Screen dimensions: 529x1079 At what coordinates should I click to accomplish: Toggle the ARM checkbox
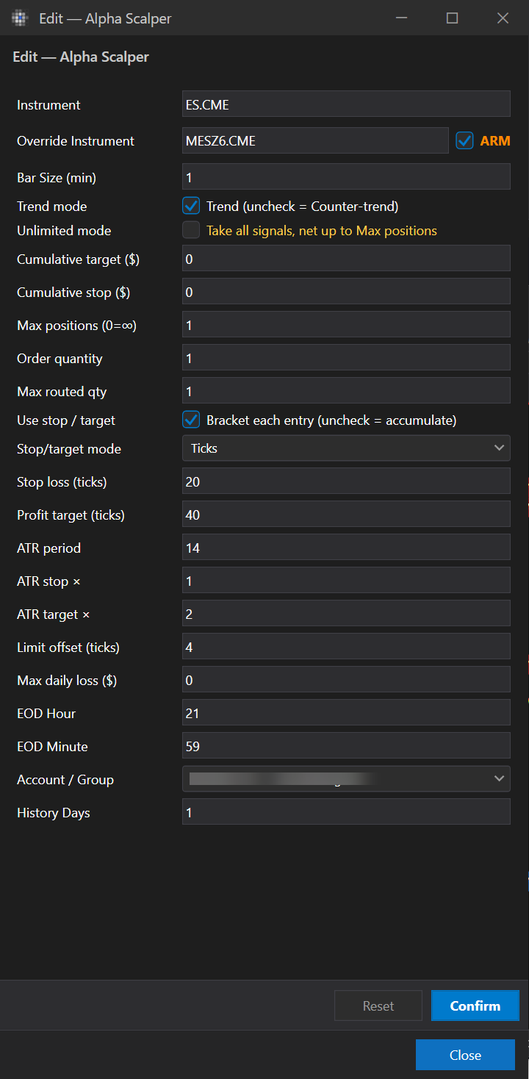(464, 140)
